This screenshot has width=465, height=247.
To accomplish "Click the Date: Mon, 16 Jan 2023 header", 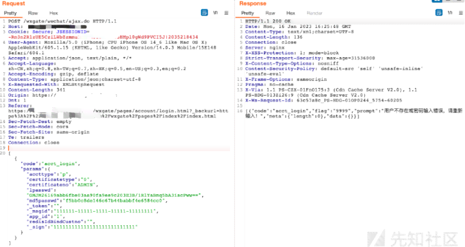I will [x=298, y=27].
